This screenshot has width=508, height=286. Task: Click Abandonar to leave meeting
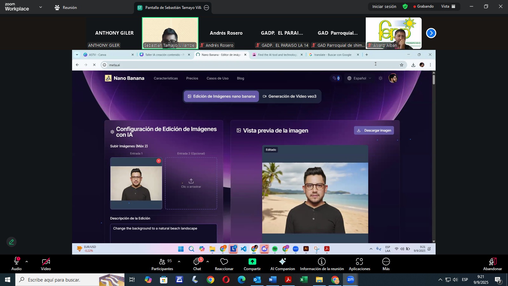click(x=492, y=264)
